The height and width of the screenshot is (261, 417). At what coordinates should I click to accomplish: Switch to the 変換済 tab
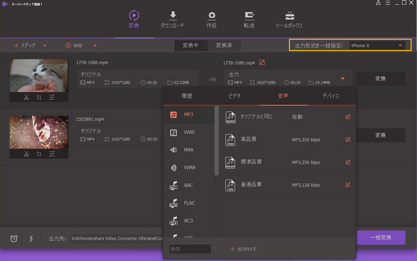[x=224, y=46]
